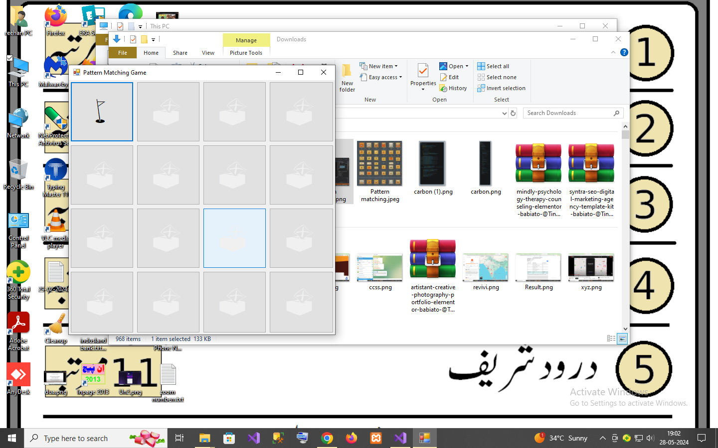Screen dimensions: 718x448
Task: Open the Picture Tools tab
Action: coord(246,53)
